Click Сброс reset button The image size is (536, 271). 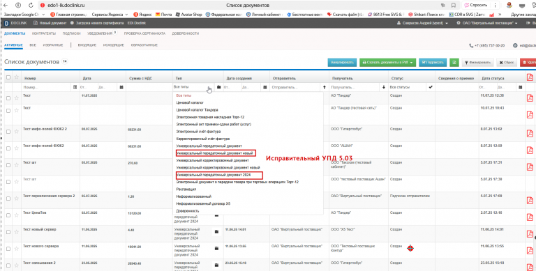point(507,63)
